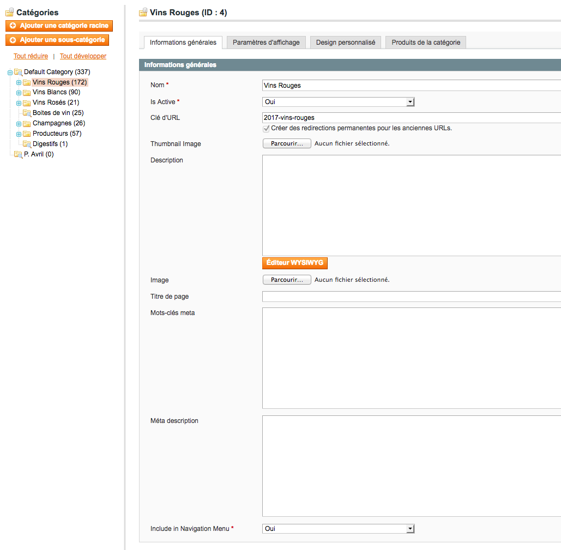The width and height of the screenshot is (561, 550).
Task: Open the Éditeur WYSIWYG button
Action: [294, 263]
